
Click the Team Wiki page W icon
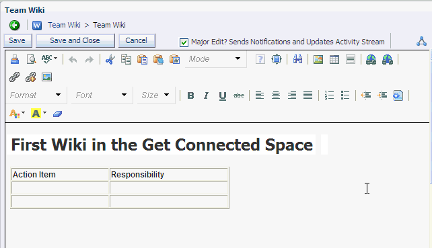click(37, 26)
